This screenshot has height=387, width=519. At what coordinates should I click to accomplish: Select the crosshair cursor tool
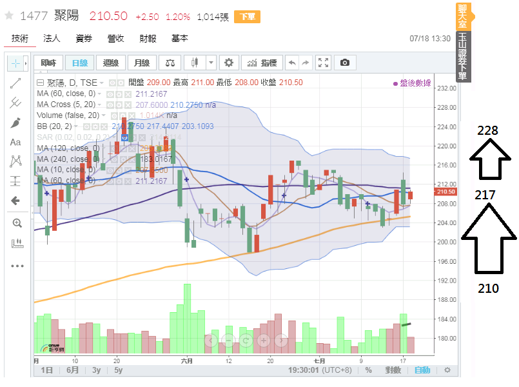[x=15, y=63]
